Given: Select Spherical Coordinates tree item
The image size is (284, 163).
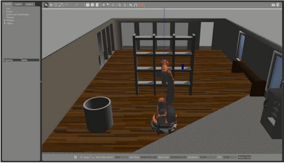Looking at the screenshot, I should point(18,14).
